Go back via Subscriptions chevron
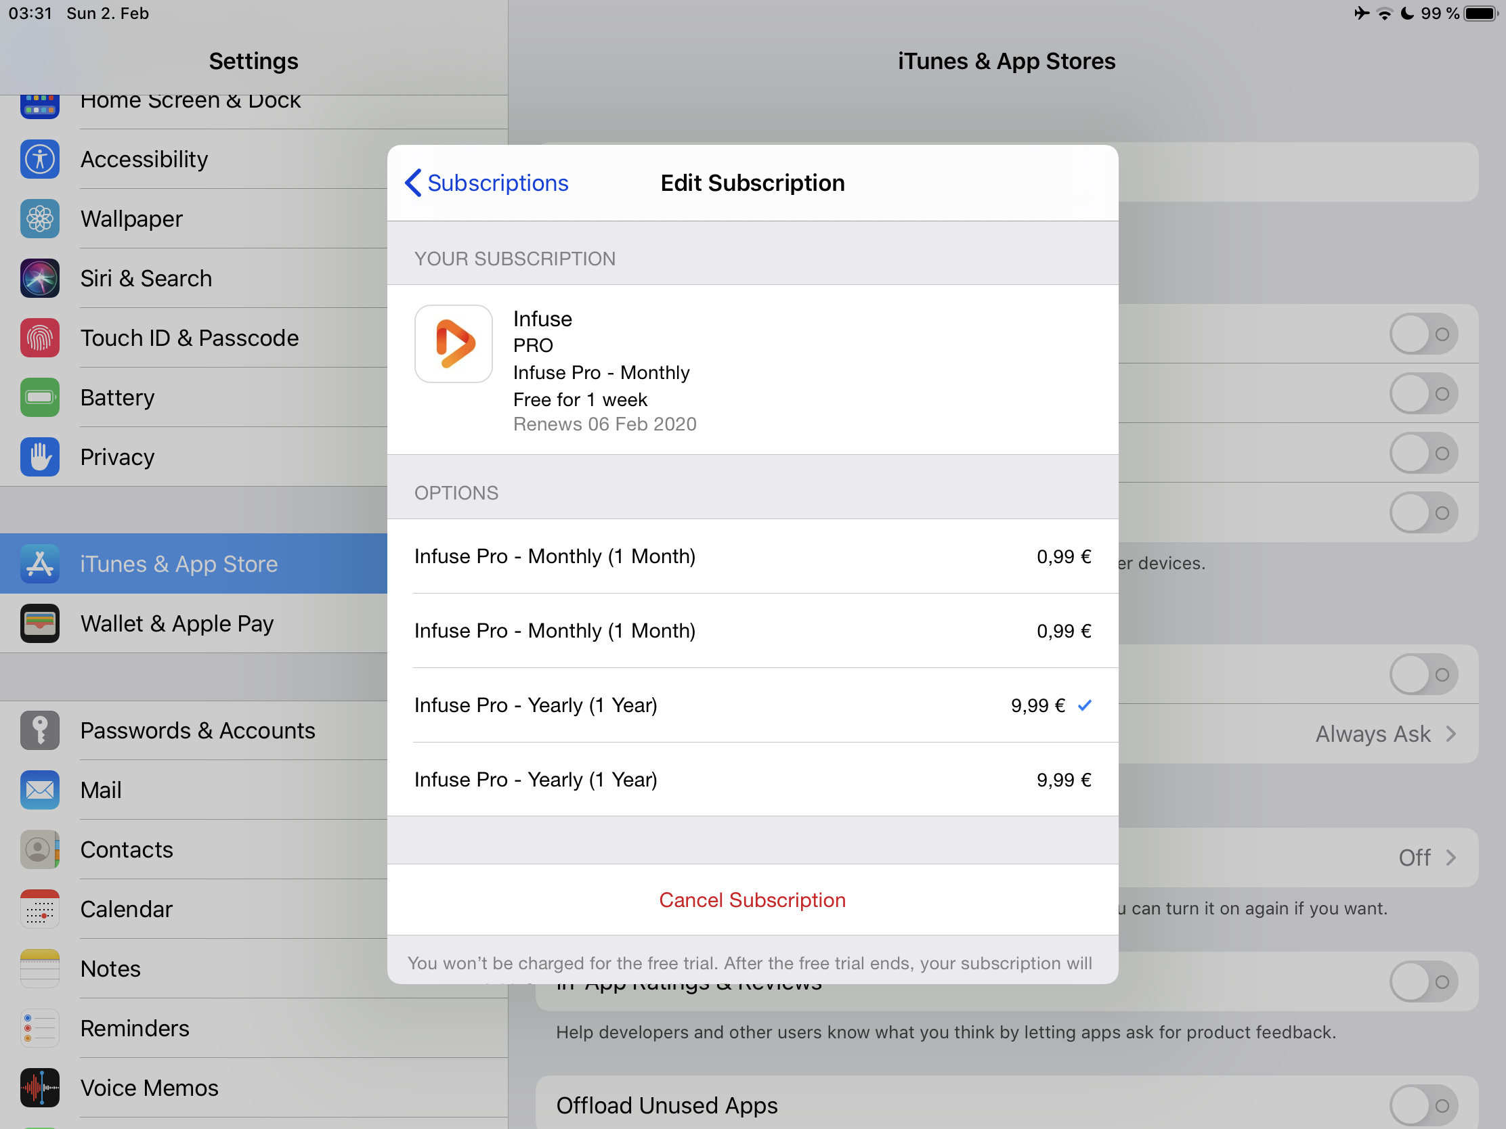 coord(486,183)
